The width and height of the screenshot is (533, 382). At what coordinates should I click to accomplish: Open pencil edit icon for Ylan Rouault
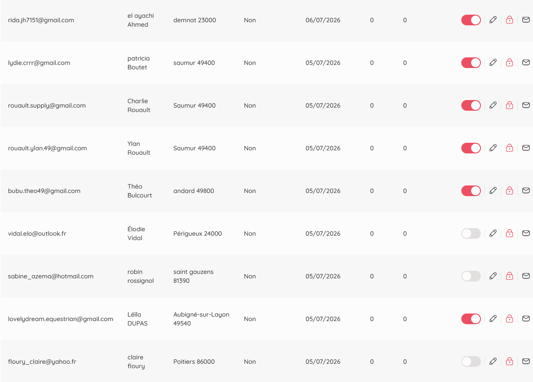pos(493,148)
